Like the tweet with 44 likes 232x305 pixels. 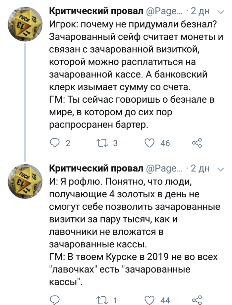click(150, 300)
